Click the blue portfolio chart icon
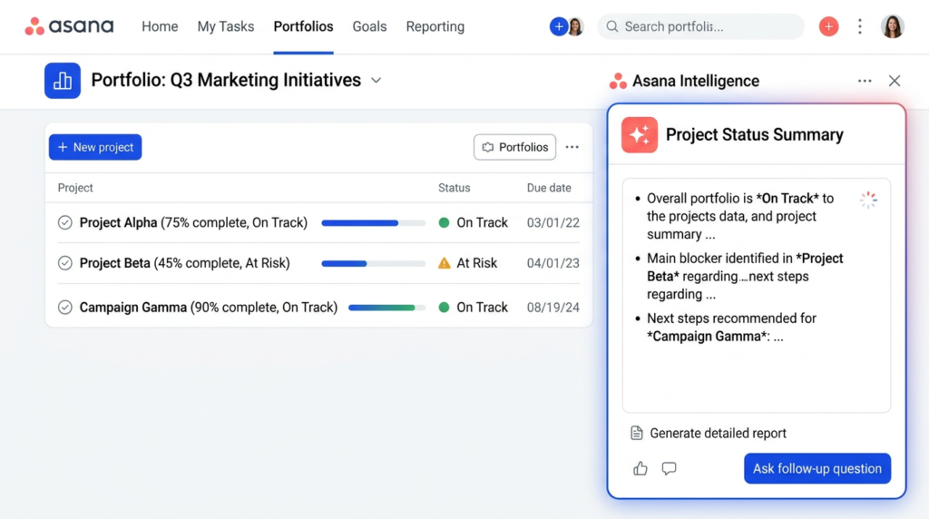 point(63,81)
